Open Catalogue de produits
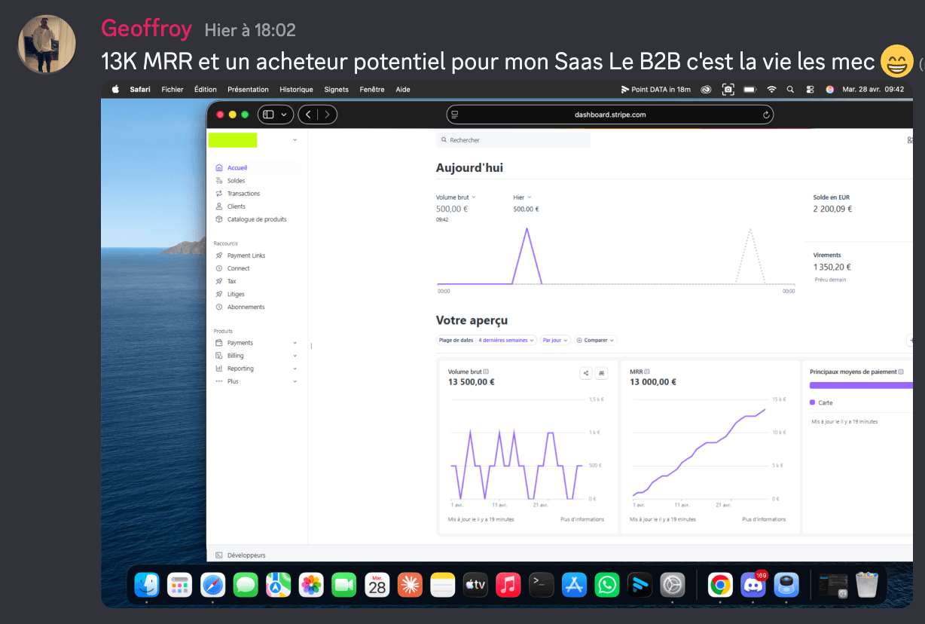Screen dimensions: 925x624 [256, 219]
